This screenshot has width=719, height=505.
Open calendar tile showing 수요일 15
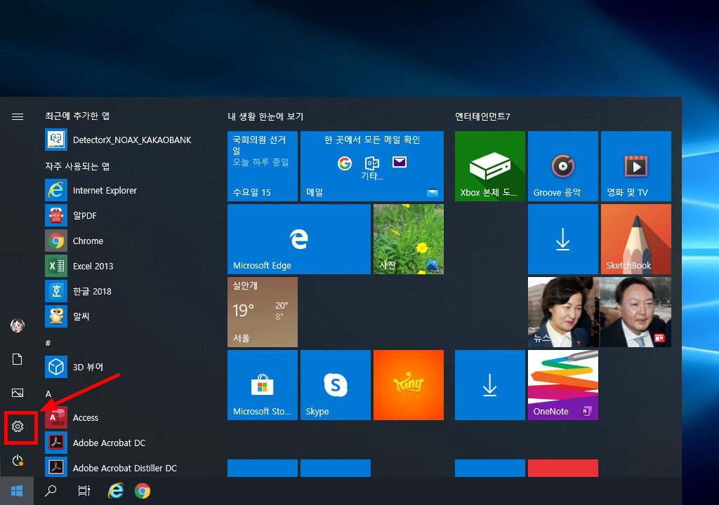click(x=263, y=166)
